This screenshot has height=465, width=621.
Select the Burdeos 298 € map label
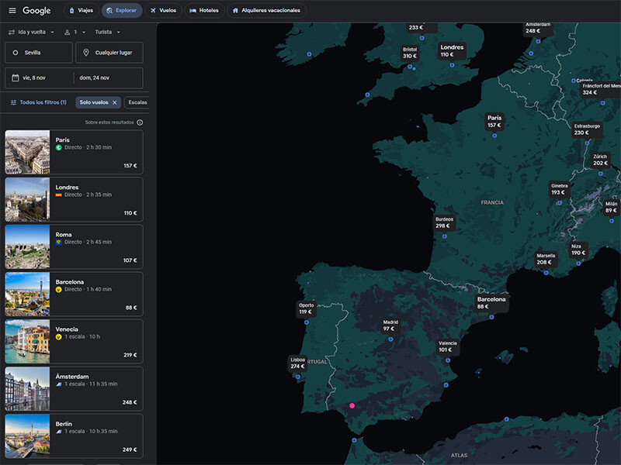pos(444,222)
